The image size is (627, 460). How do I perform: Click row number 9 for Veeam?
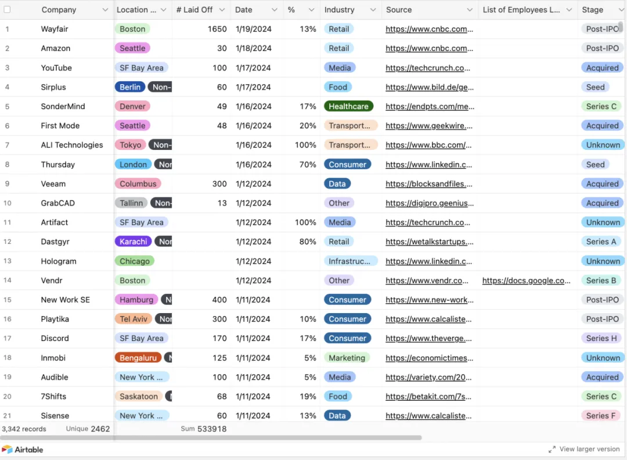click(8, 184)
